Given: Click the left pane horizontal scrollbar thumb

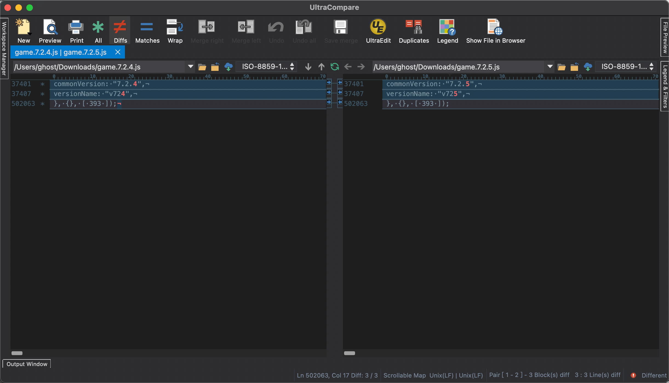Looking at the screenshot, I should (x=17, y=353).
